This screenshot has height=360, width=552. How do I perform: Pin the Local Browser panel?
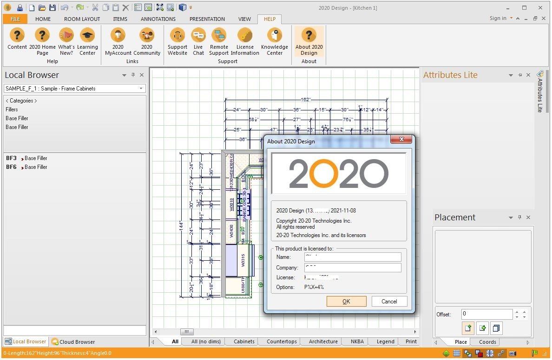[x=133, y=75]
